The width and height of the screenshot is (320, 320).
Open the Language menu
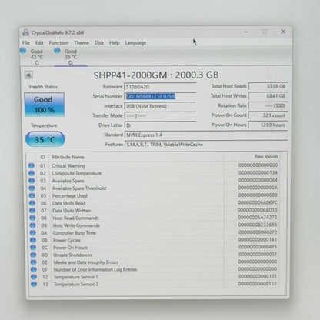pyautogui.click(x=135, y=43)
